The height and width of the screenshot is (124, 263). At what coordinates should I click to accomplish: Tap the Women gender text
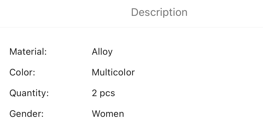click(x=108, y=114)
